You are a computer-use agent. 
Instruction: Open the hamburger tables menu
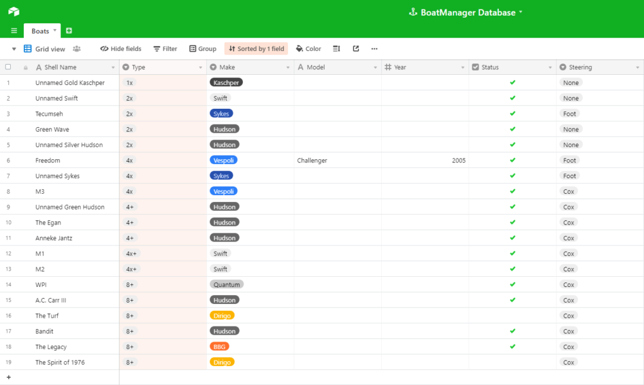pyautogui.click(x=14, y=31)
